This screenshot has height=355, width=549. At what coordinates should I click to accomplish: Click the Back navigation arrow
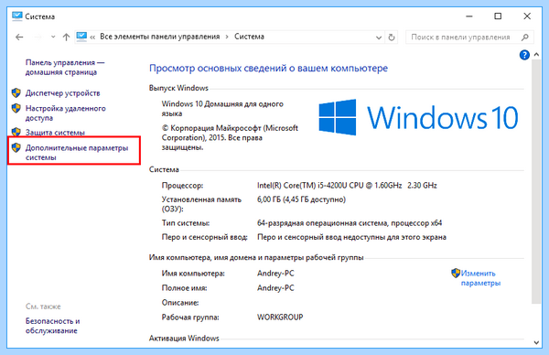19,37
